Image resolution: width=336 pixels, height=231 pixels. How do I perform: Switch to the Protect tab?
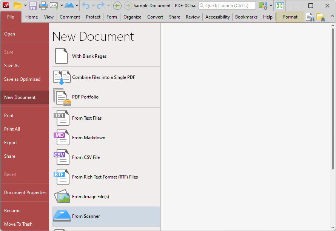click(x=93, y=17)
